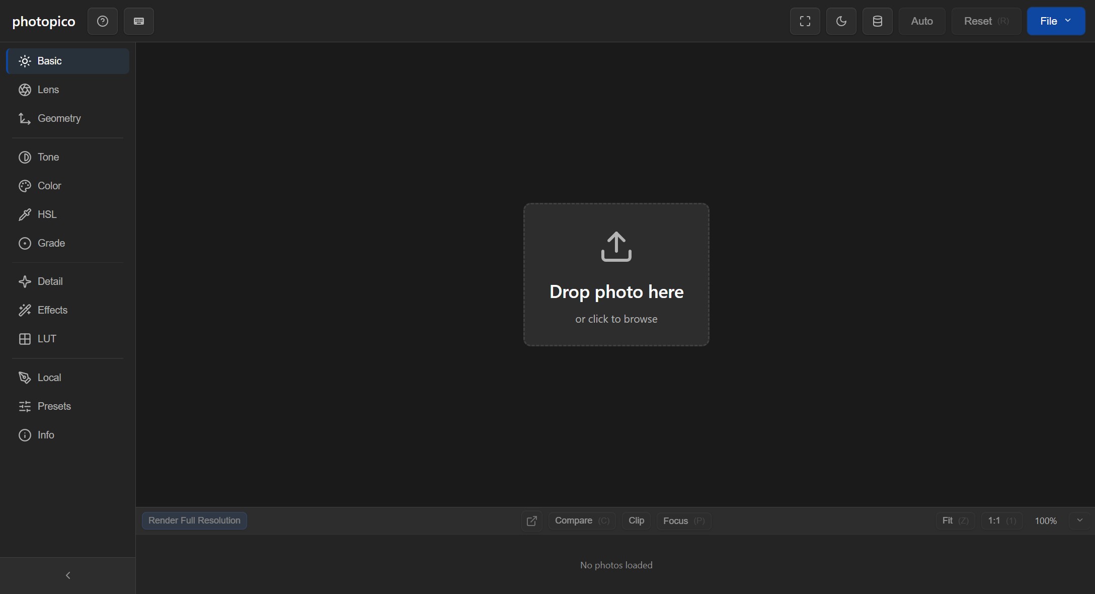Switch to the Presets panel
Screen dimensions: 1095x594
[x=54, y=406]
